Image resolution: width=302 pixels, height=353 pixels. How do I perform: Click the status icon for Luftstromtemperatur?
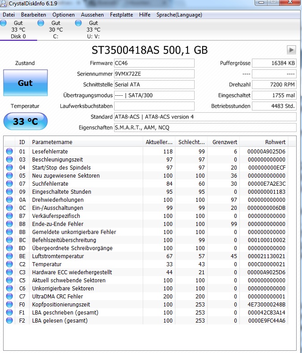click(x=9, y=256)
